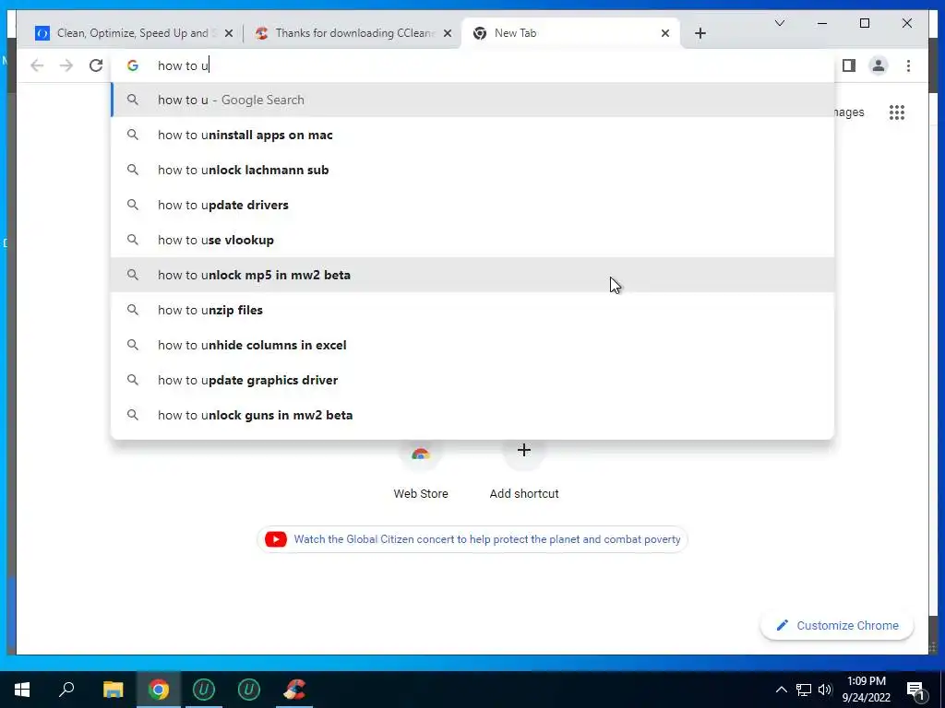Screen dimensions: 945x708
Task: Open Windows taskbar search magnifier
Action: pos(66,690)
